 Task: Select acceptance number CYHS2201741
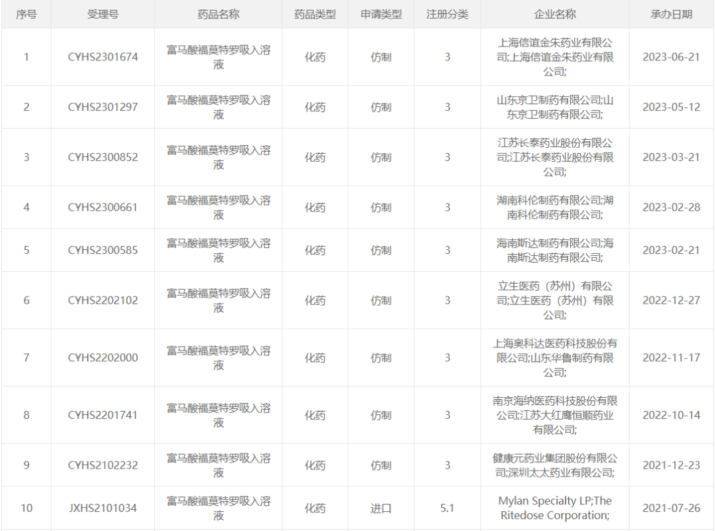pos(103,415)
